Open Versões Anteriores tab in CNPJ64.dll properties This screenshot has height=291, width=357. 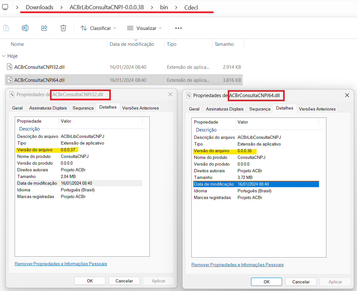click(x=317, y=109)
